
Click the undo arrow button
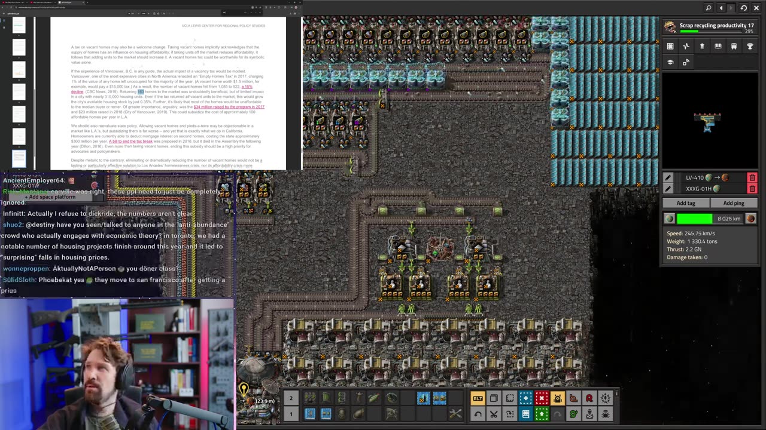pos(478,414)
